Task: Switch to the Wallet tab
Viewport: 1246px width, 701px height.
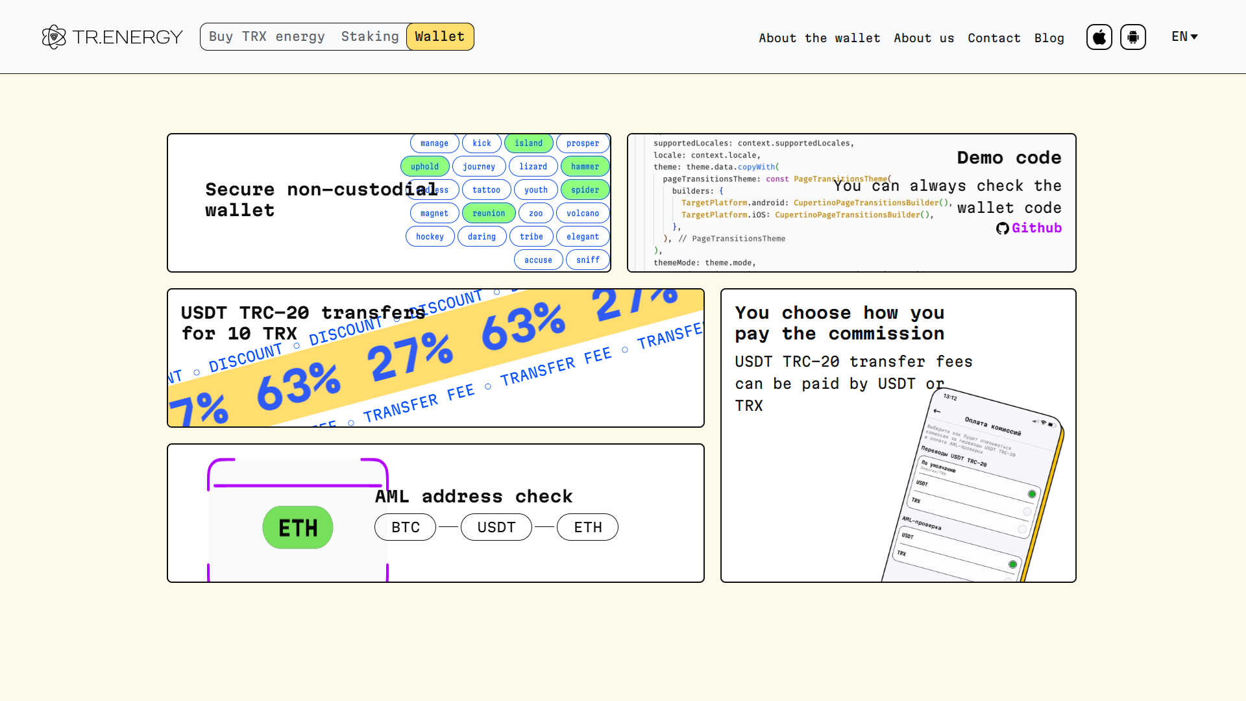Action: click(440, 37)
